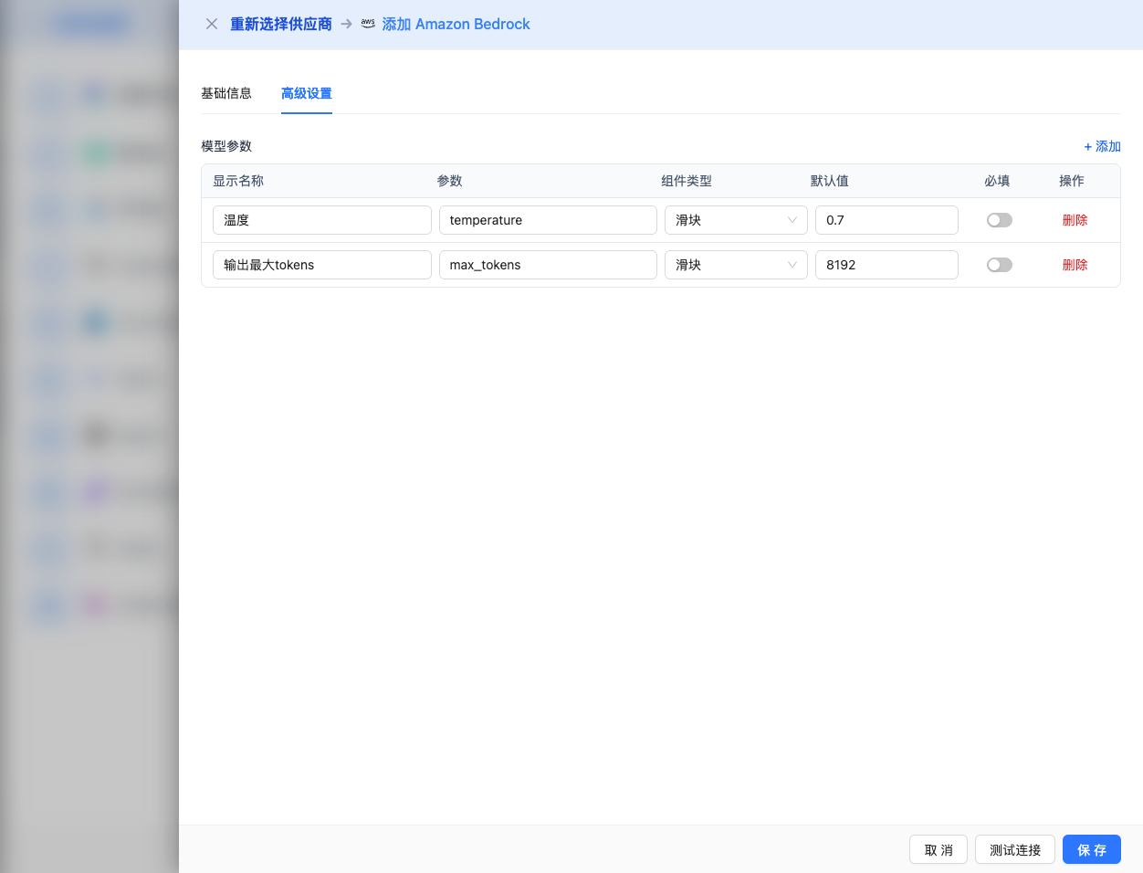This screenshot has width=1143, height=873.
Task: Click 删除 in the temperature row
Action: point(1075,219)
